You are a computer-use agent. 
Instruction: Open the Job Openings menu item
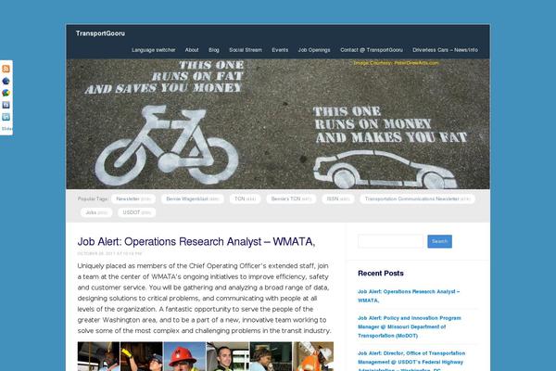pos(314,50)
